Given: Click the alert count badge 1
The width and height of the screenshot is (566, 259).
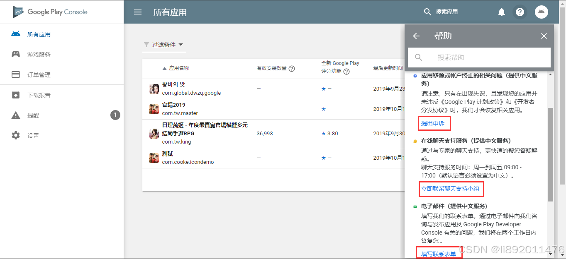Looking at the screenshot, I should coord(115,115).
